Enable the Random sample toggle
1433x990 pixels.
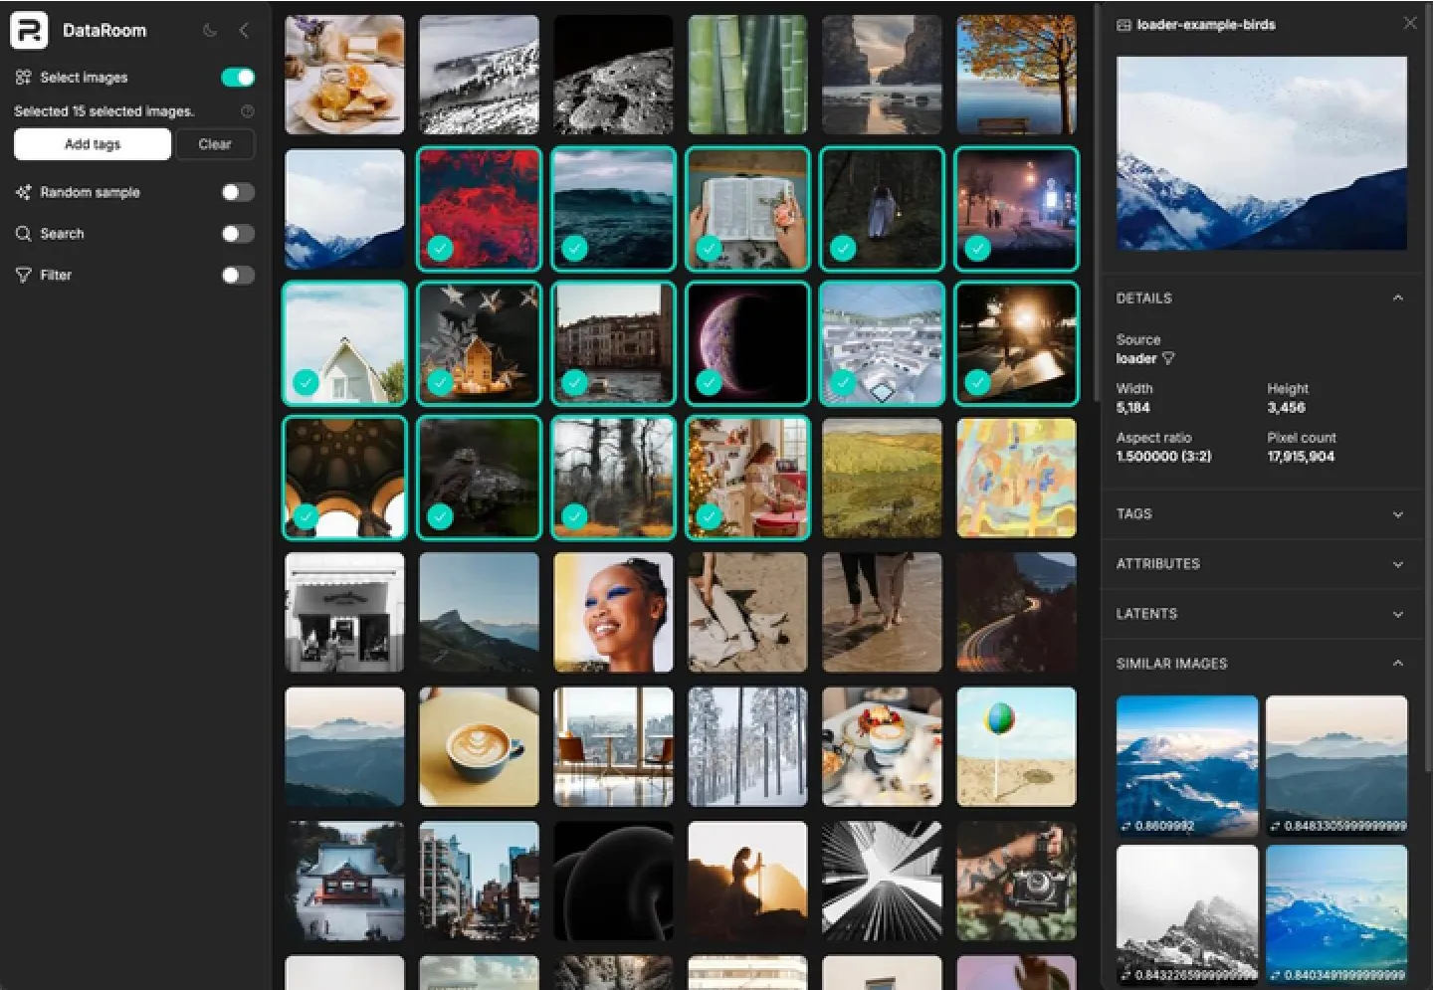[x=238, y=192]
